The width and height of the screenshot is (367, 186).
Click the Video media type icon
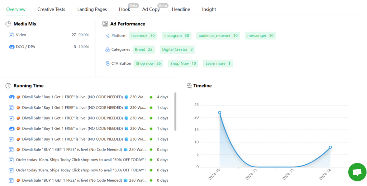[11, 35]
